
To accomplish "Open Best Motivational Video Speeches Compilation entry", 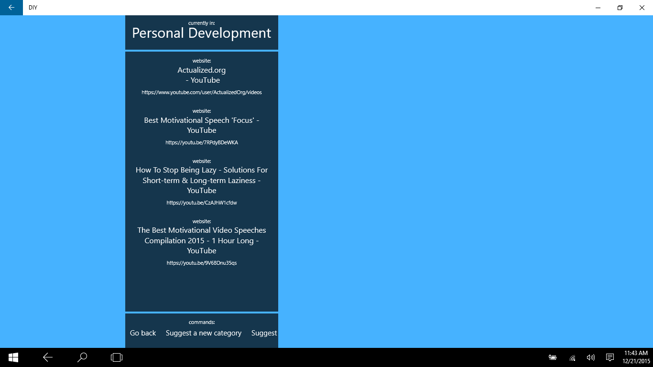I will [x=202, y=240].
